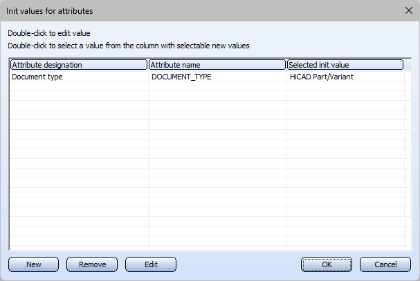Screen dimensions: 420x281
Task: Click the selectable new values hint text
Action: (128, 46)
